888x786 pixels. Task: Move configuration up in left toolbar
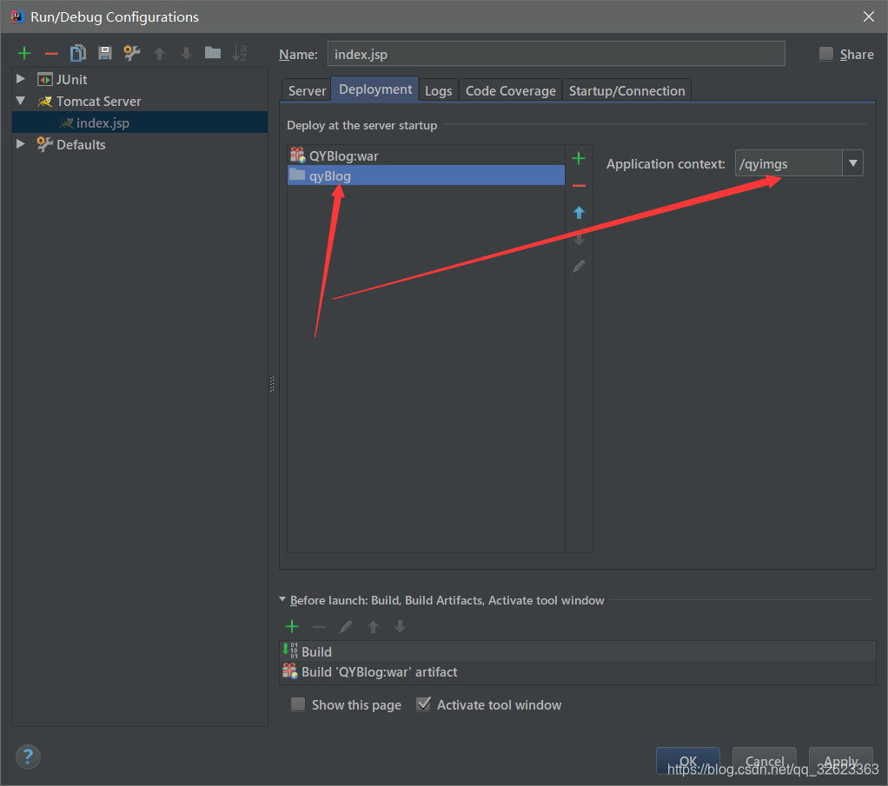pos(159,54)
